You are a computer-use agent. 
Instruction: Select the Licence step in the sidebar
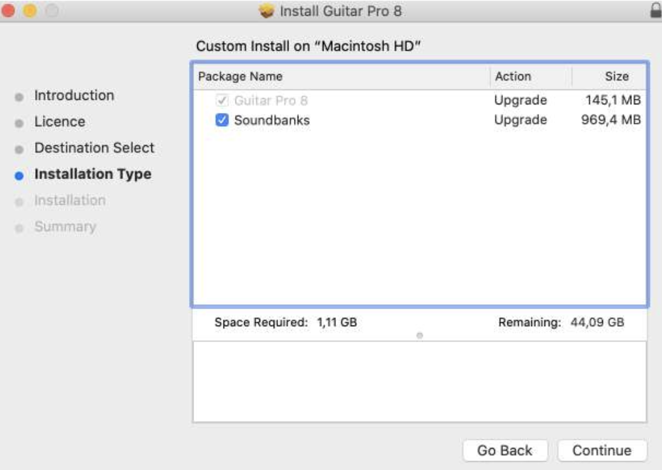click(x=60, y=122)
